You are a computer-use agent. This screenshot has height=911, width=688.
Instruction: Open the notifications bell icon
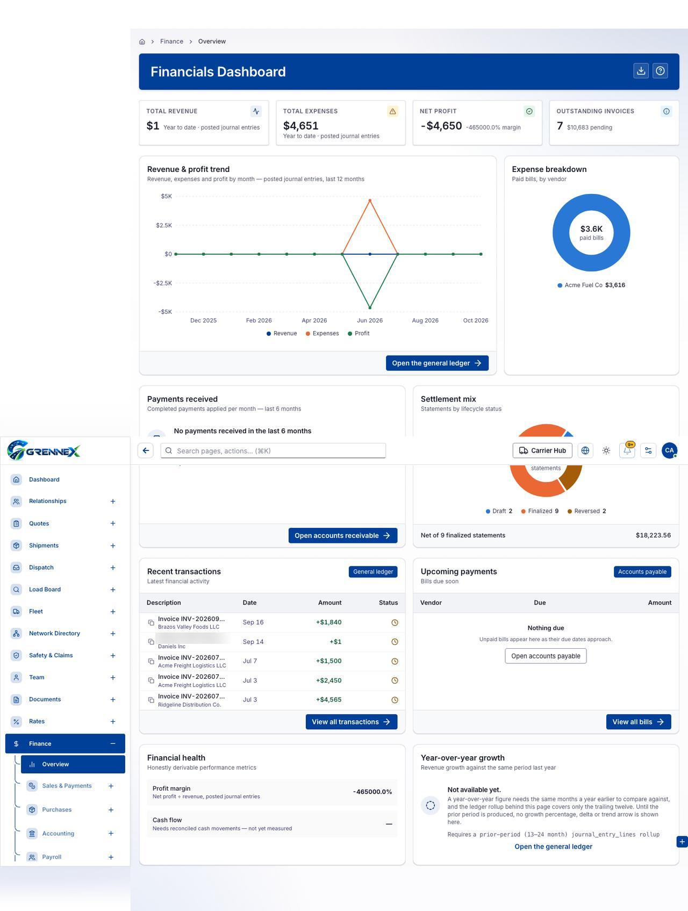(x=627, y=450)
